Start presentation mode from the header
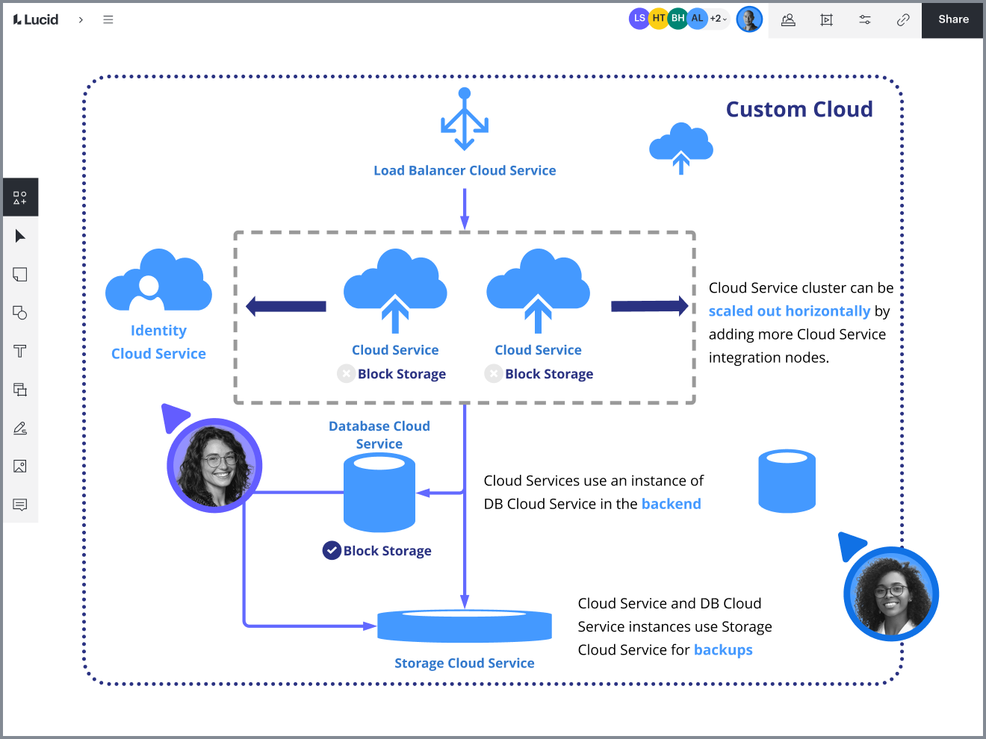986x739 pixels. 826,20
